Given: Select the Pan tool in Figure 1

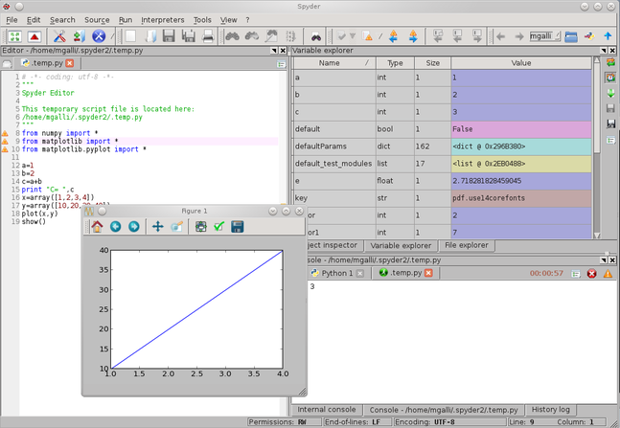Looking at the screenshot, I should 158,227.
